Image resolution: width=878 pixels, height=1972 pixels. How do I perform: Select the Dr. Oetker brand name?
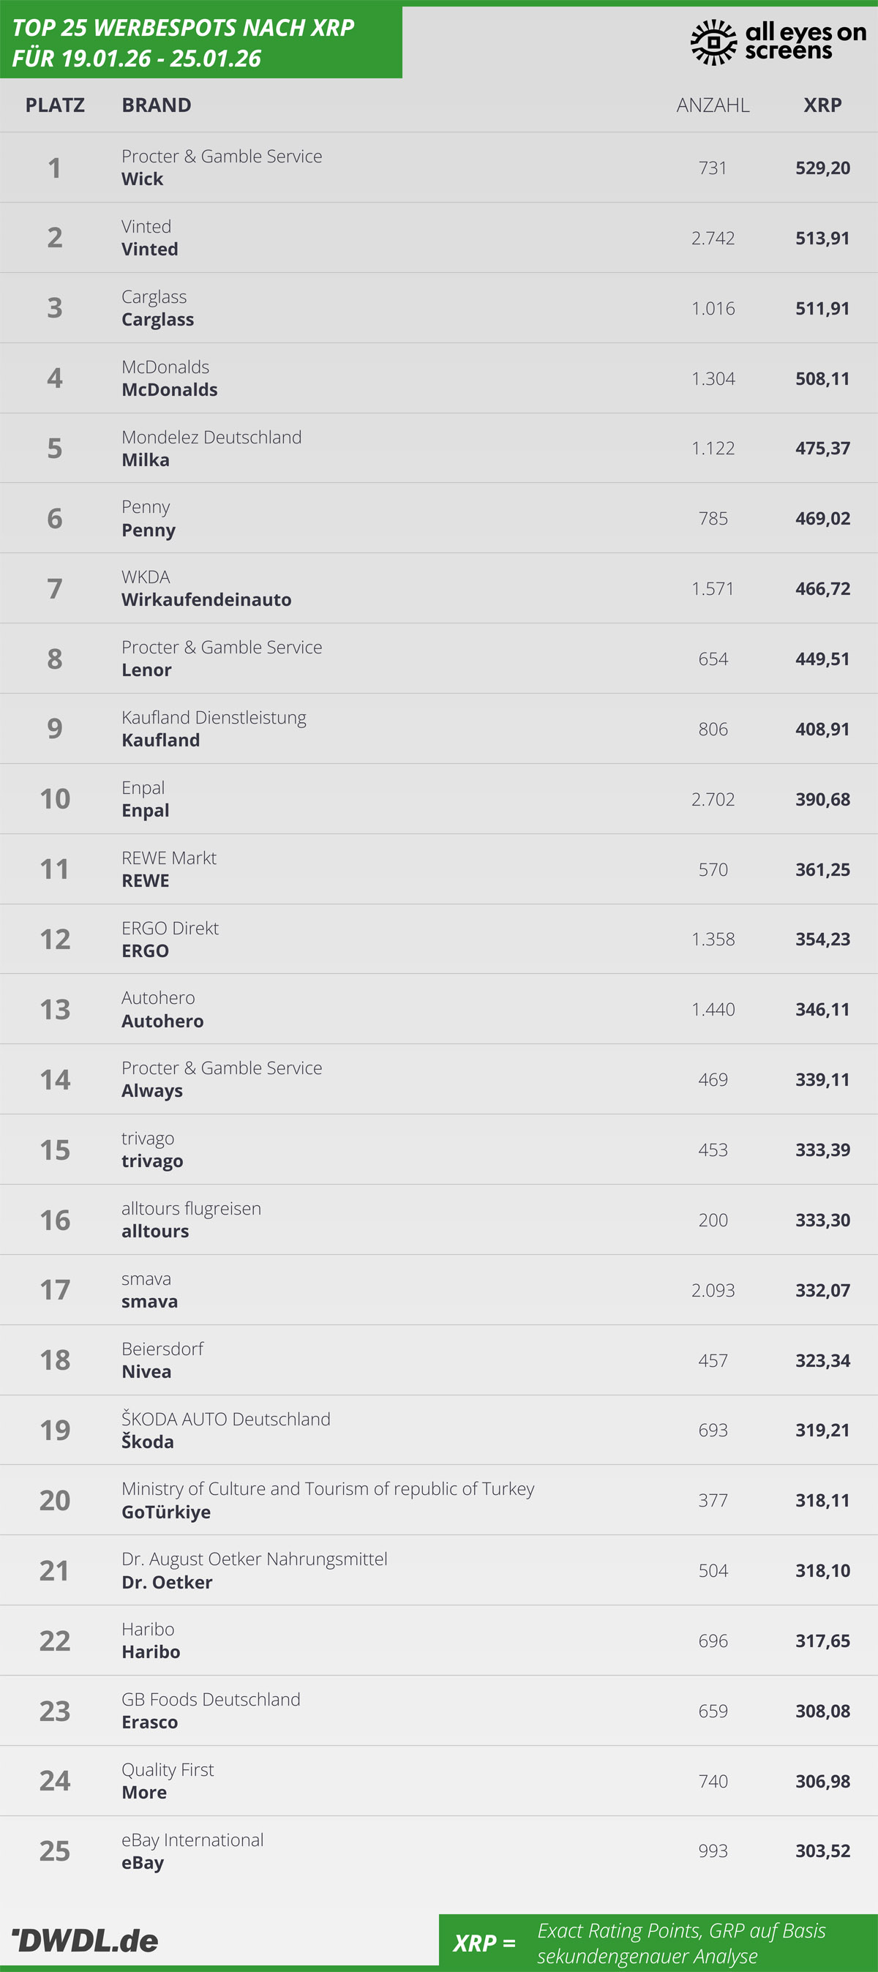point(167,1582)
